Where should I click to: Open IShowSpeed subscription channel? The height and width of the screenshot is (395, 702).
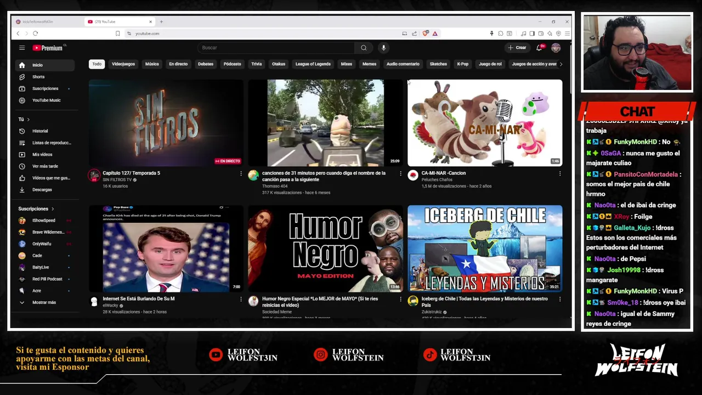(46, 221)
